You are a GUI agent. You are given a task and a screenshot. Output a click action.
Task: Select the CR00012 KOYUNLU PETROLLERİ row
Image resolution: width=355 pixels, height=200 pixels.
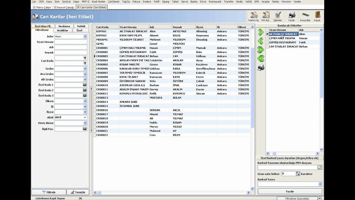(172, 94)
